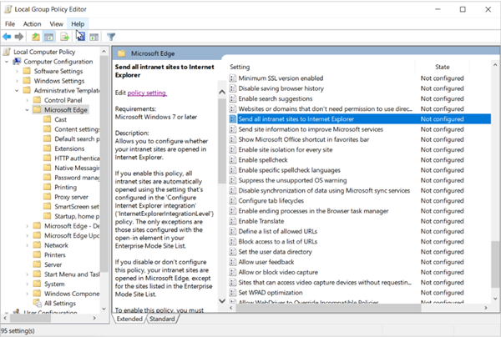501x337 pixels.
Task: Click the settings list vertical scrollbar thumb
Action: [495, 264]
